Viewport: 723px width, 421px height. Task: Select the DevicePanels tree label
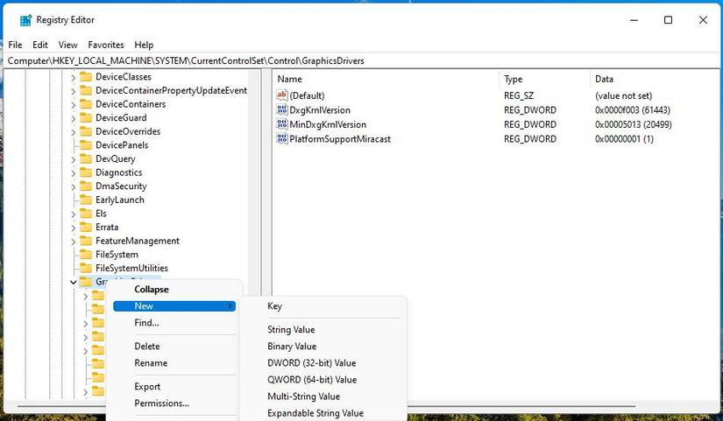122,144
